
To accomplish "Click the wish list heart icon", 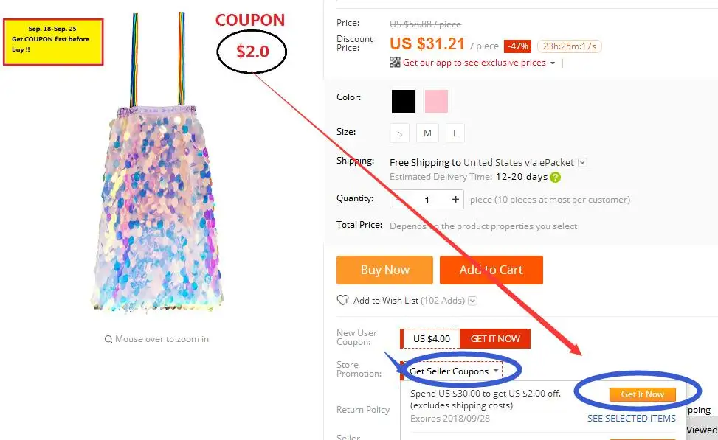I will pyautogui.click(x=342, y=300).
